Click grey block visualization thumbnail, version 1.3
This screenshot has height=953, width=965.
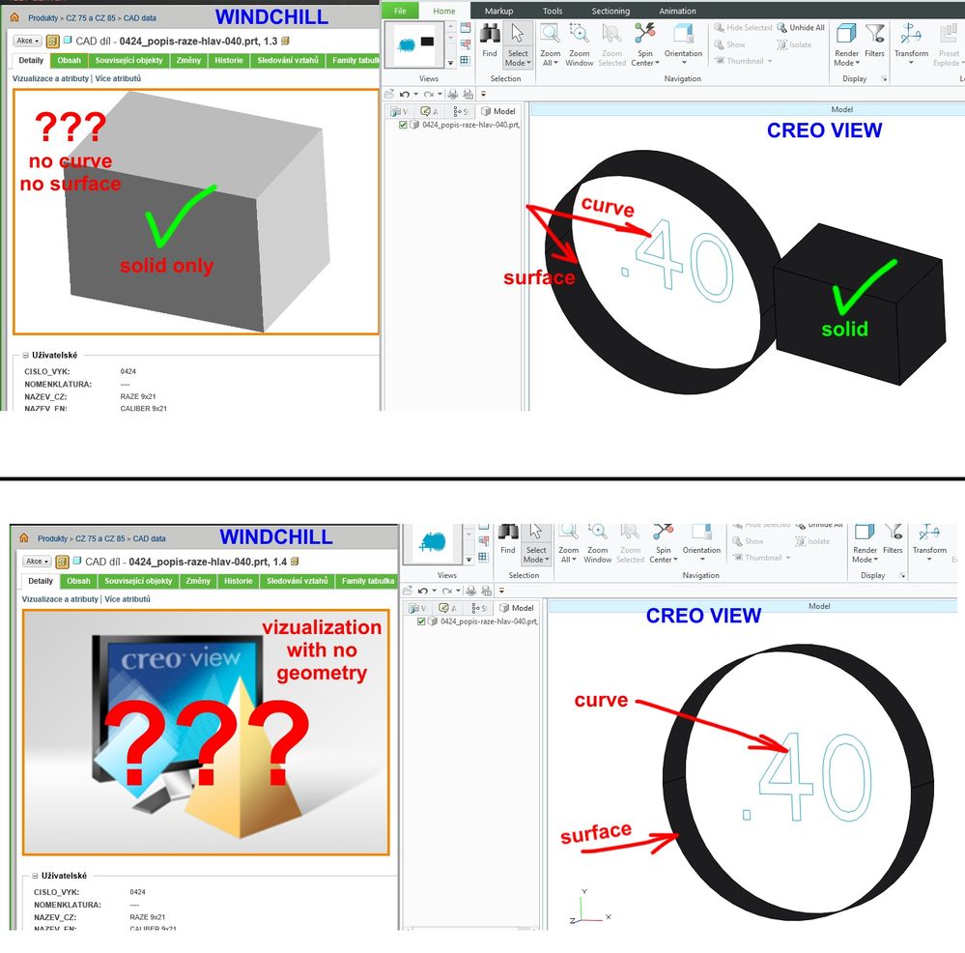pyautogui.click(x=196, y=212)
